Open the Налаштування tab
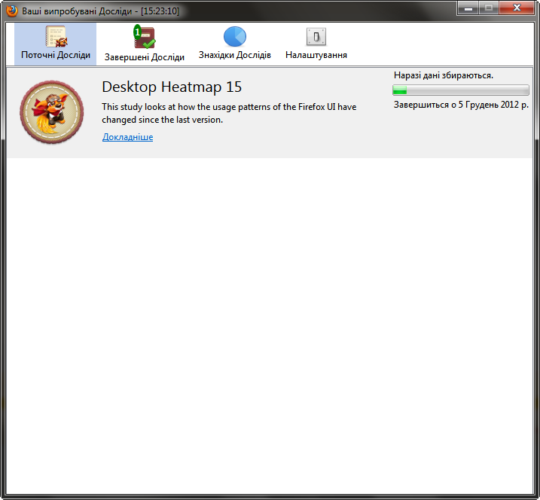The width and height of the screenshot is (540, 500). (x=316, y=44)
